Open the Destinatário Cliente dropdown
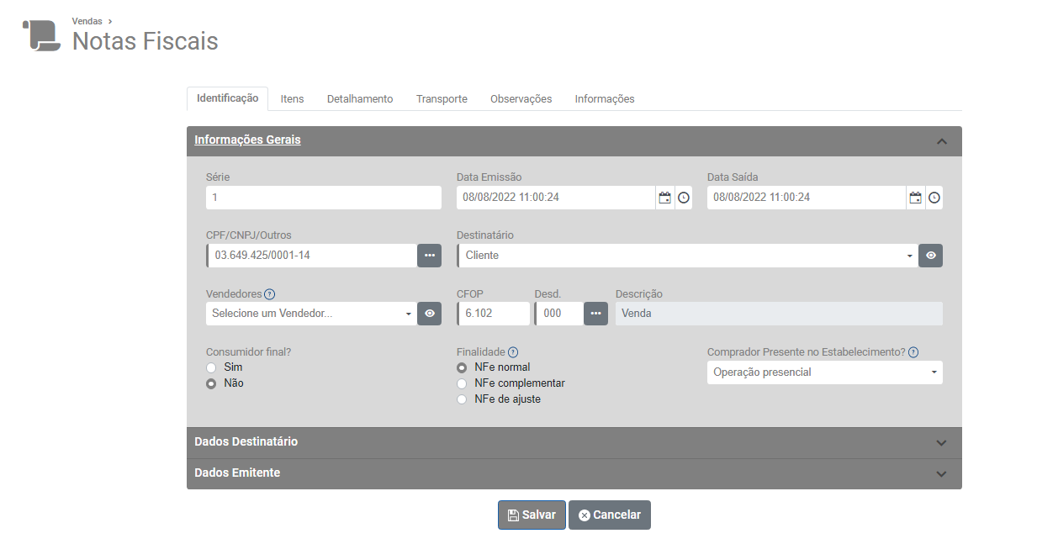The image size is (1037, 544). coord(686,256)
